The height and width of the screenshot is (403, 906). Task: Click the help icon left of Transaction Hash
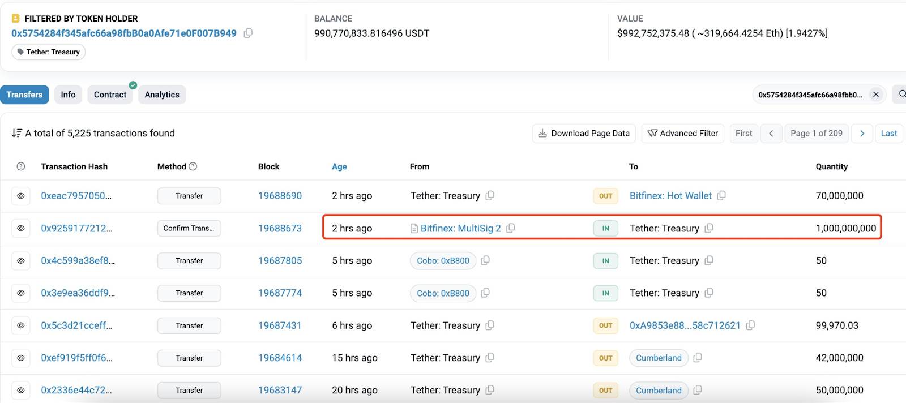coord(21,166)
